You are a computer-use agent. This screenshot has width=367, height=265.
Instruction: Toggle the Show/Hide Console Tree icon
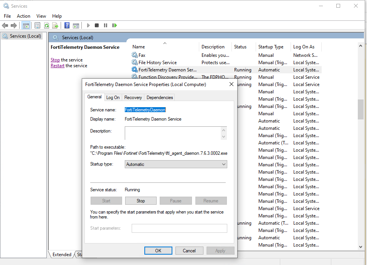coord(26,26)
